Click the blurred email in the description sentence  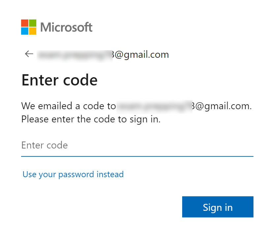click(x=154, y=106)
